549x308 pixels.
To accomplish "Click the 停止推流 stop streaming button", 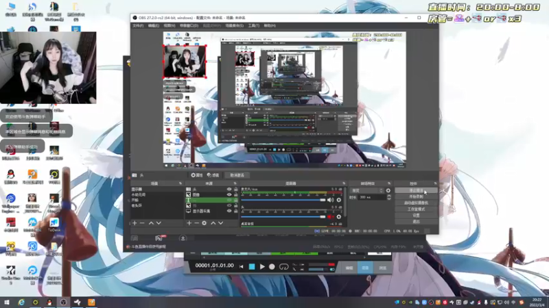I will (416, 191).
